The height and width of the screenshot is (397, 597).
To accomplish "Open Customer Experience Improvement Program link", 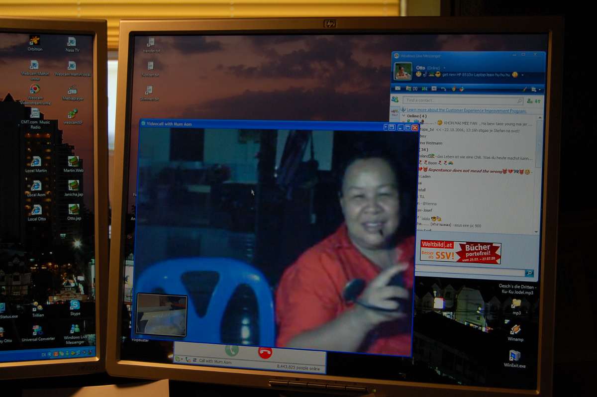I will tap(466, 110).
